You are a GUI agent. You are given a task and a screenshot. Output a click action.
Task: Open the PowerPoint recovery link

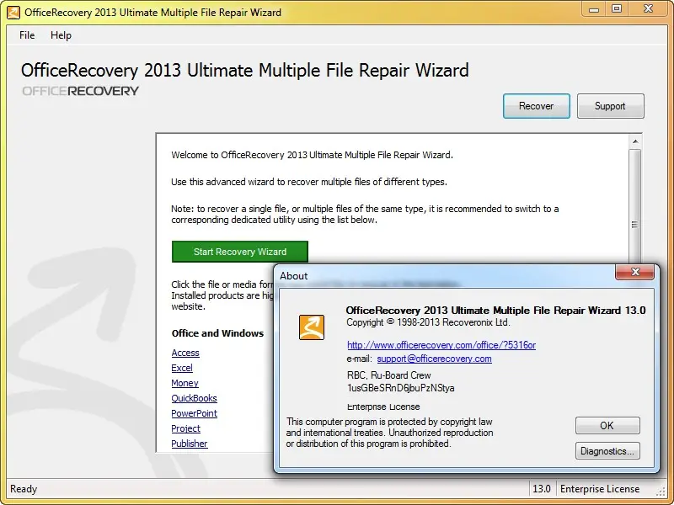(x=195, y=413)
